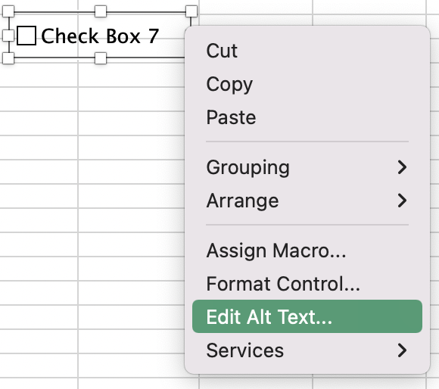Open the Services menu entry

(307, 350)
